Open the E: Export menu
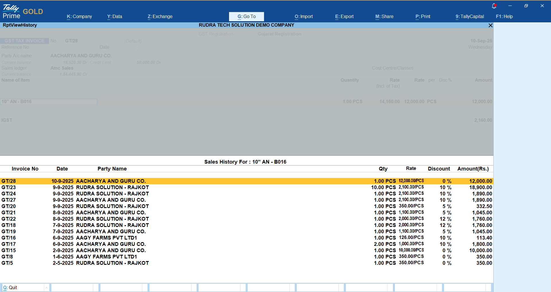 click(x=344, y=17)
